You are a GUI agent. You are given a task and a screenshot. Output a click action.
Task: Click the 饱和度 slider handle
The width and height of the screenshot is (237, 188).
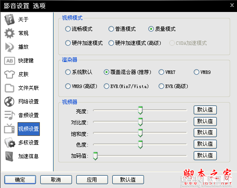coord(140,133)
